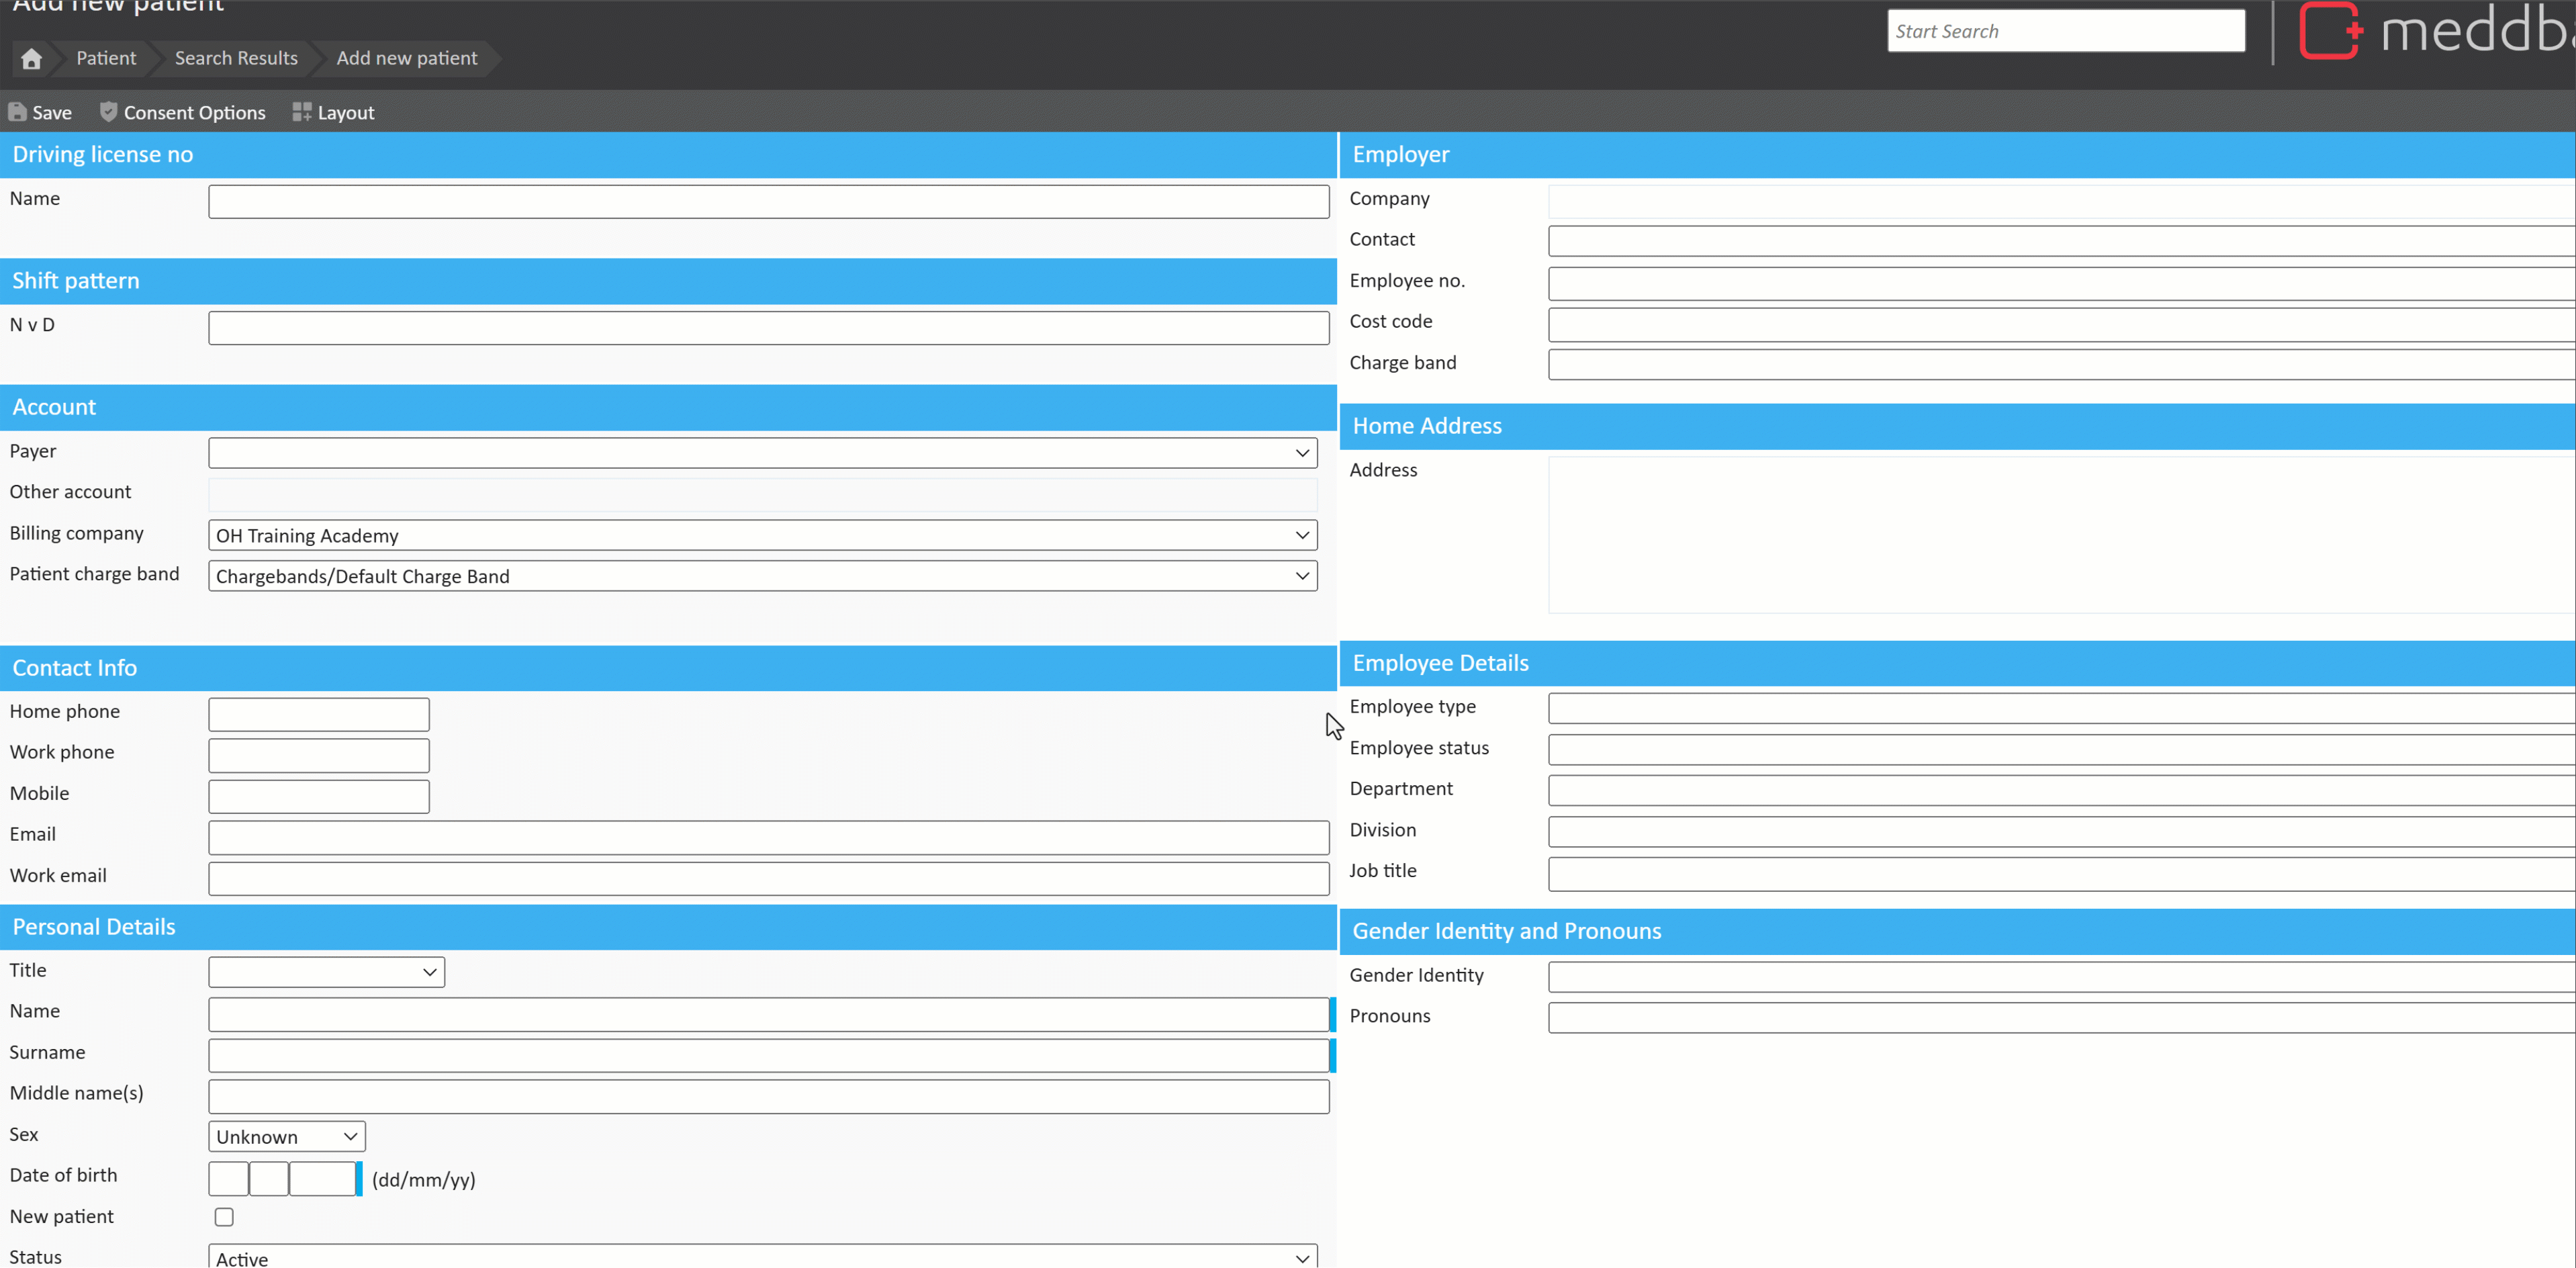Viewport: 2576px width, 1268px height.
Task: Choose a Title from the dropdown
Action: pos(326,972)
